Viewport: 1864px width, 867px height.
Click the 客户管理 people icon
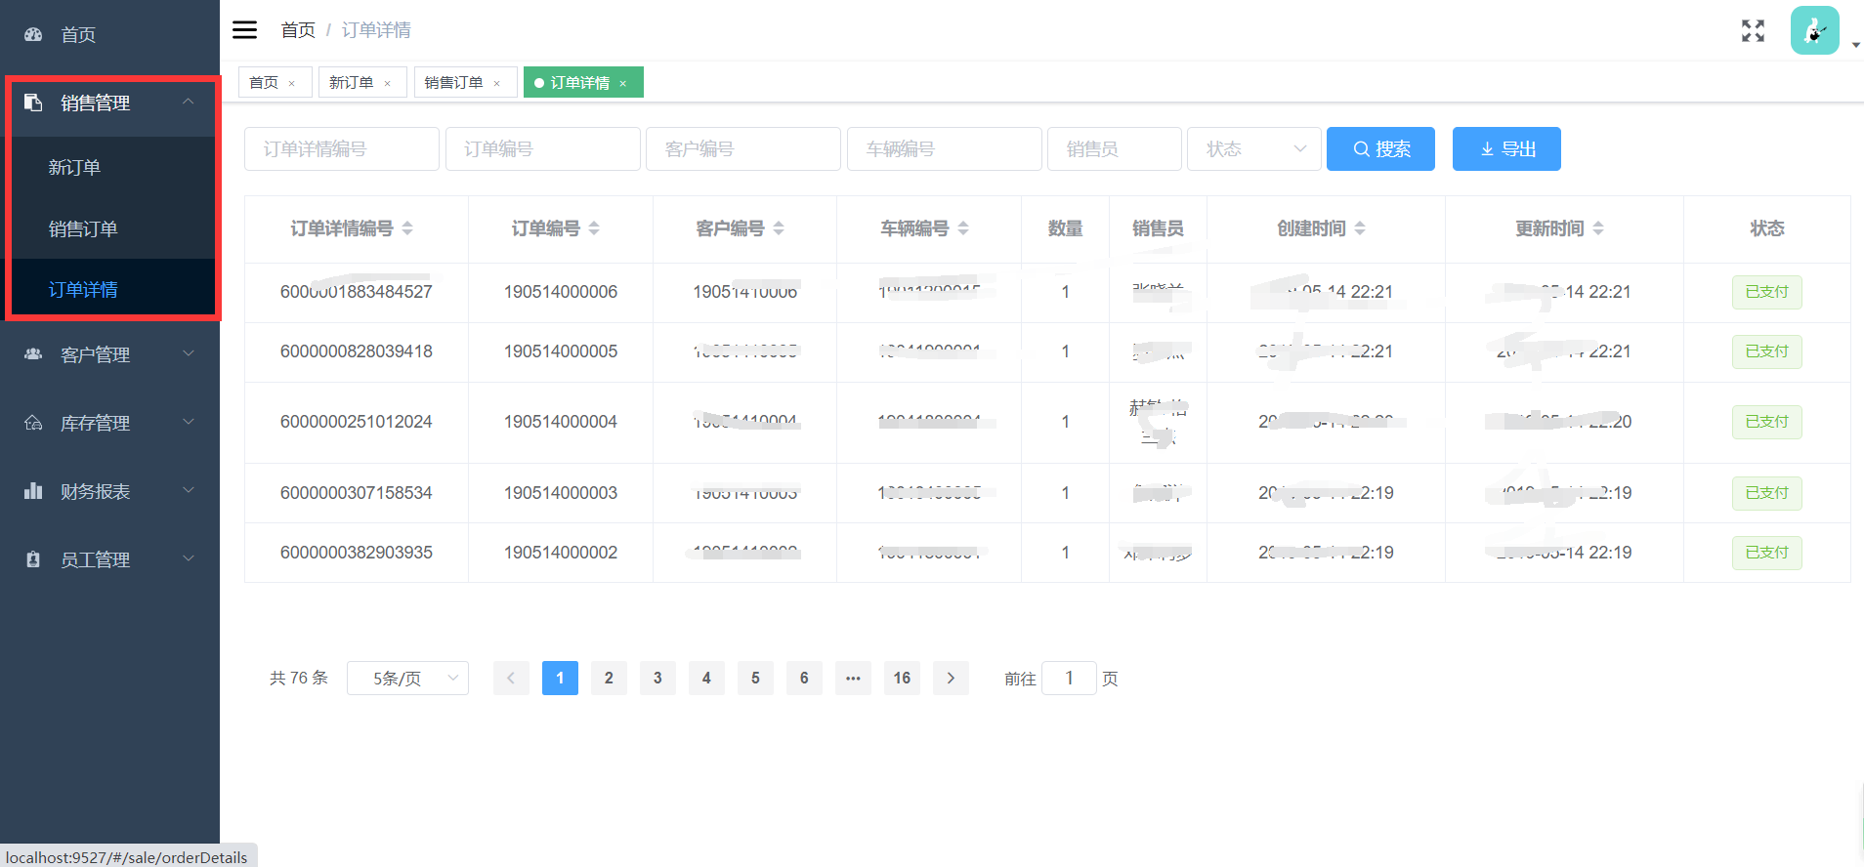point(33,354)
